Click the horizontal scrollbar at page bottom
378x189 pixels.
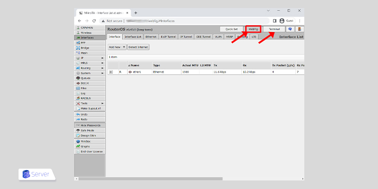(150, 179)
